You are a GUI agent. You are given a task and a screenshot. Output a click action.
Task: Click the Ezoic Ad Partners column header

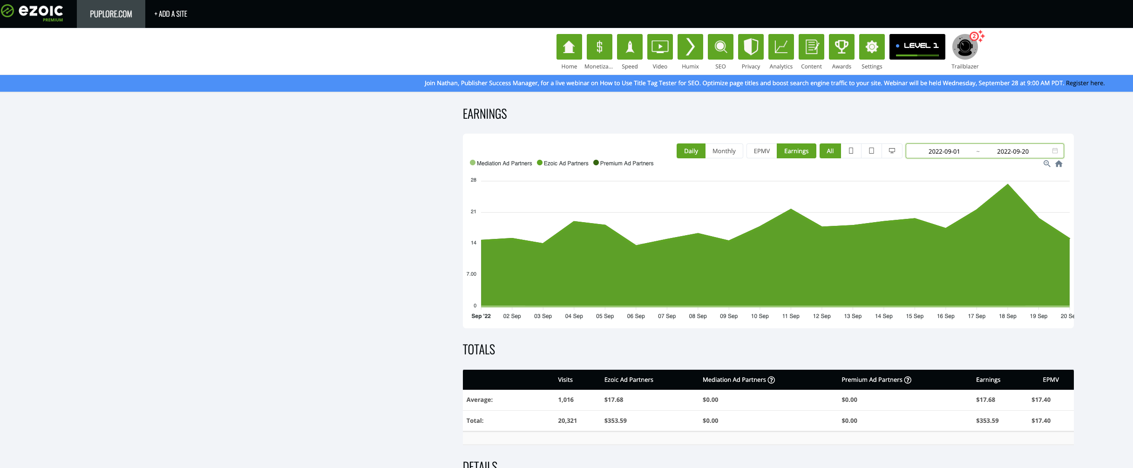pos(629,380)
